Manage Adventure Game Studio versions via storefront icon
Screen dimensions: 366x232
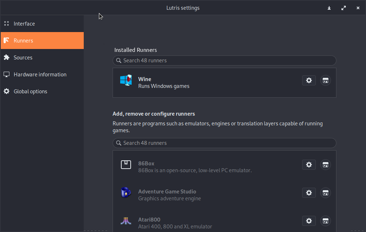click(x=325, y=193)
